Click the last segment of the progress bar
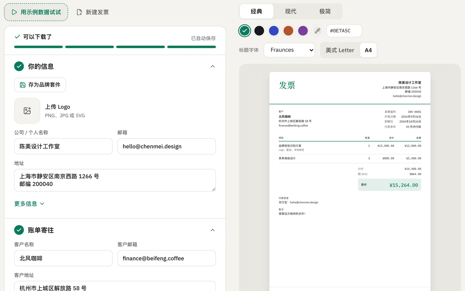This screenshot has height=291, width=465. [192, 47]
